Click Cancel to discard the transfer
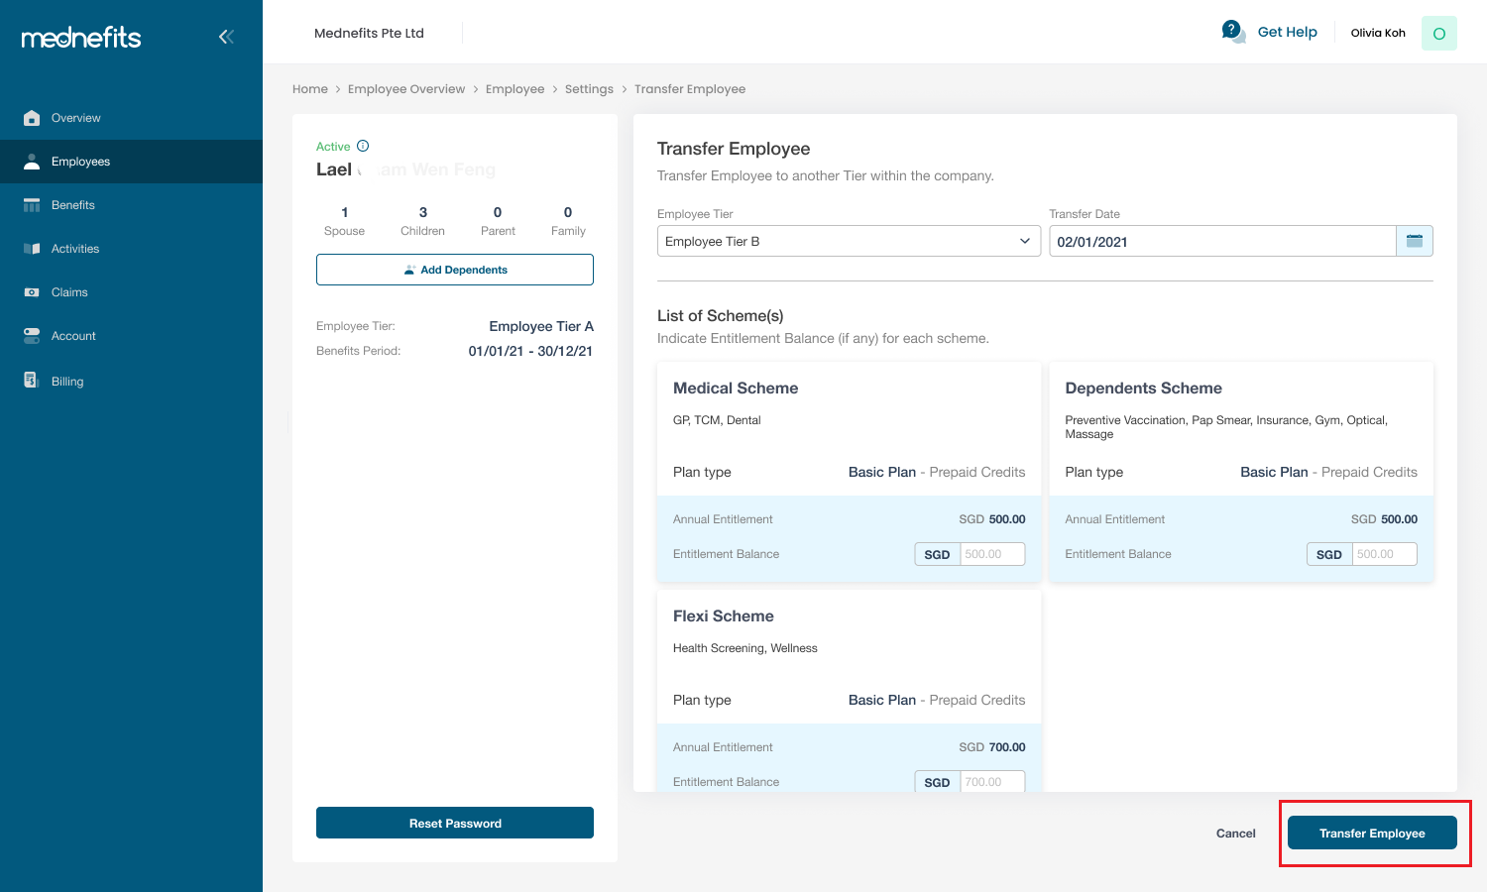1487x892 pixels. pos(1235,833)
